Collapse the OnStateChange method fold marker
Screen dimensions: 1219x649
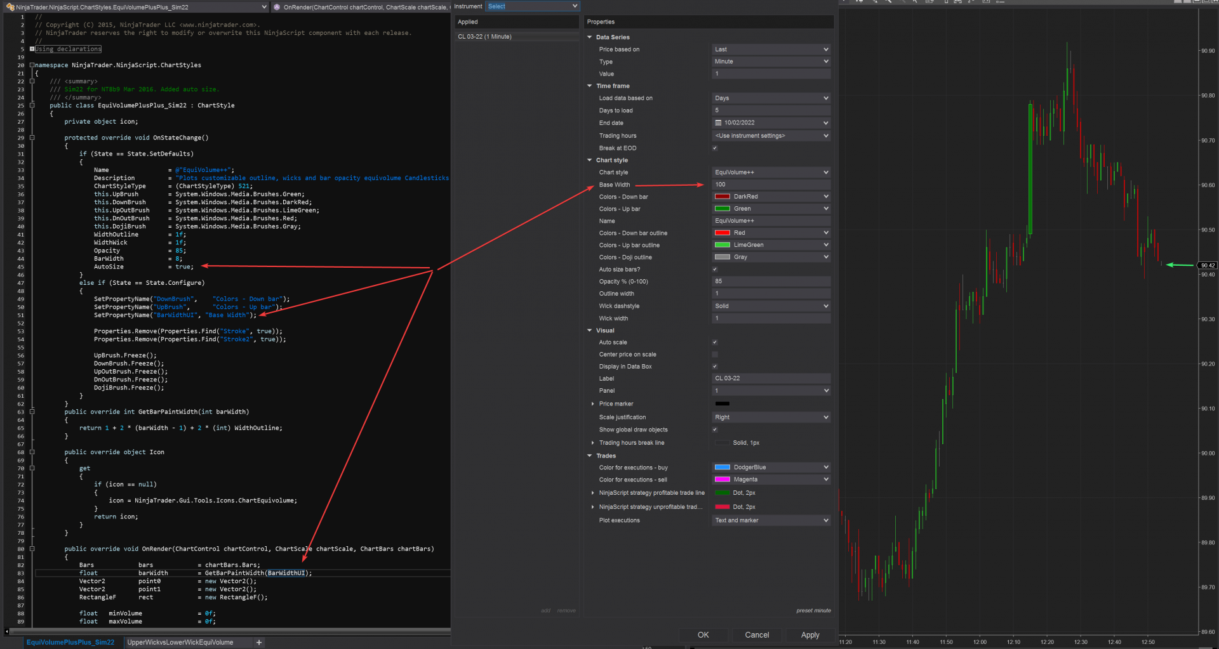click(32, 138)
